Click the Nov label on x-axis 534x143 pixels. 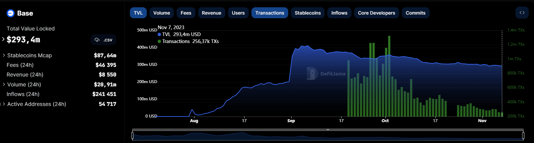tap(482, 120)
